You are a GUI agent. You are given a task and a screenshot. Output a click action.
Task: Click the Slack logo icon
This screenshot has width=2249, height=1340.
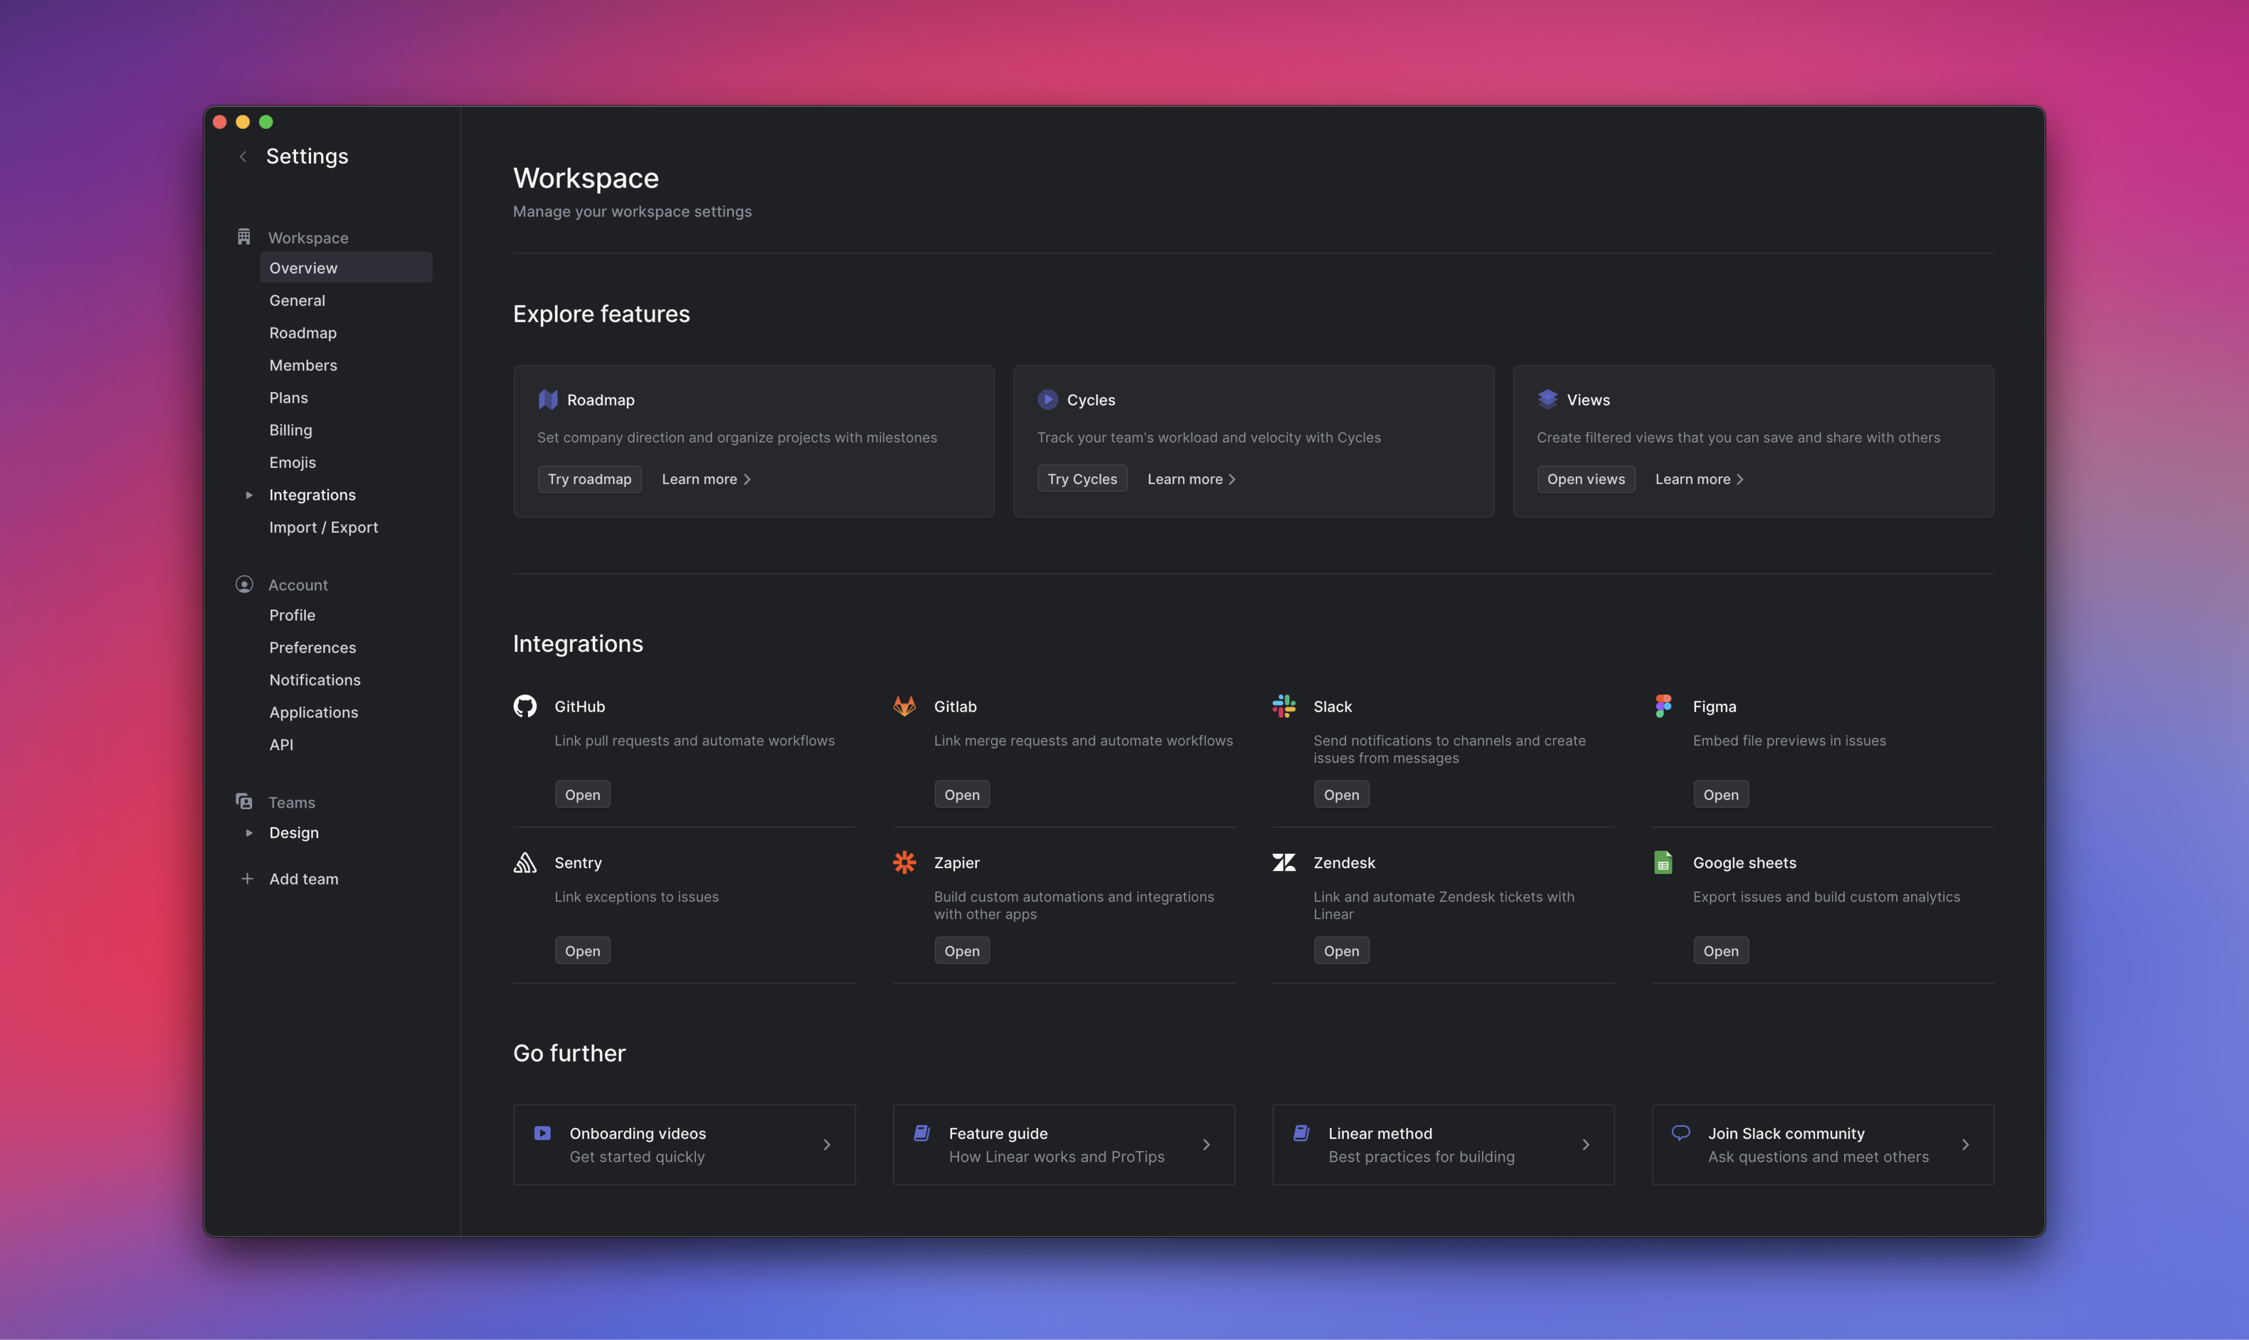point(1283,706)
